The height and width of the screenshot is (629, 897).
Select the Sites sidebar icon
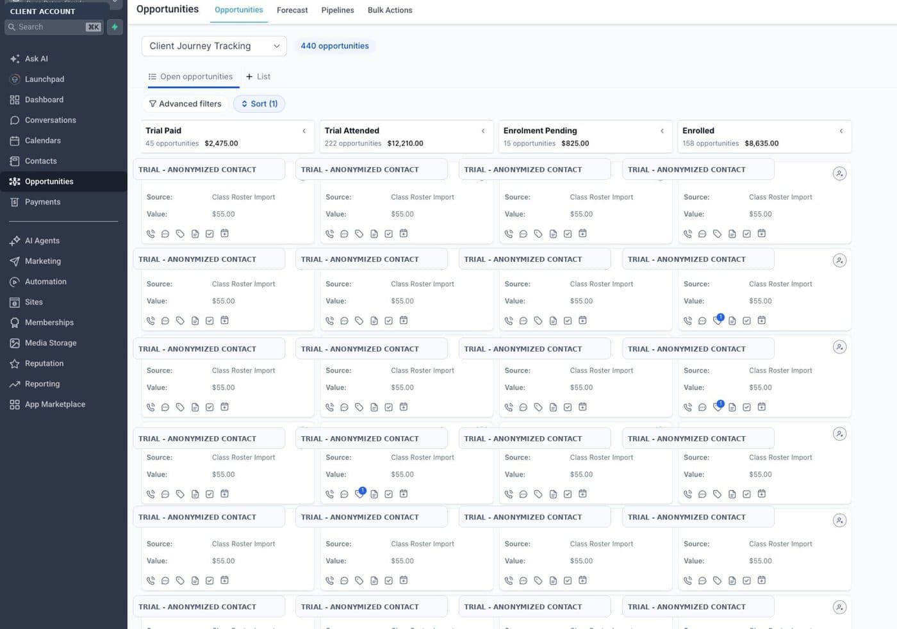15,302
